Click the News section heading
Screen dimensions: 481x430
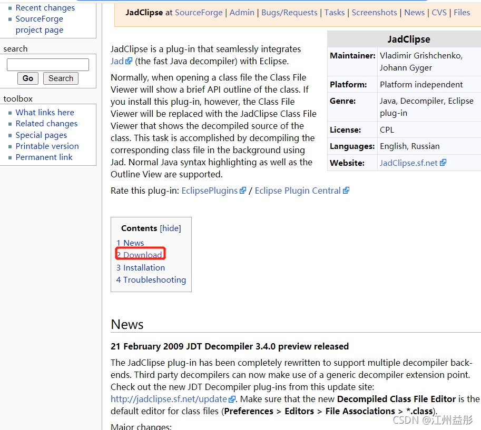click(x=127, y=324)
